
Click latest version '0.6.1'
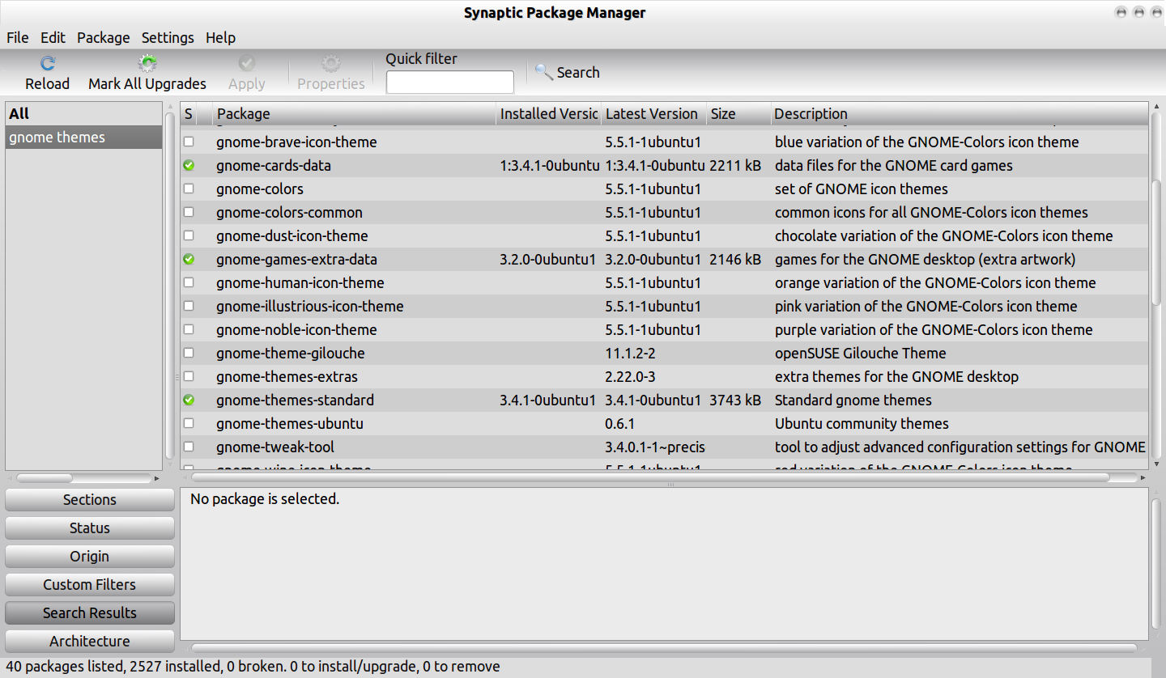click(620, 423)
